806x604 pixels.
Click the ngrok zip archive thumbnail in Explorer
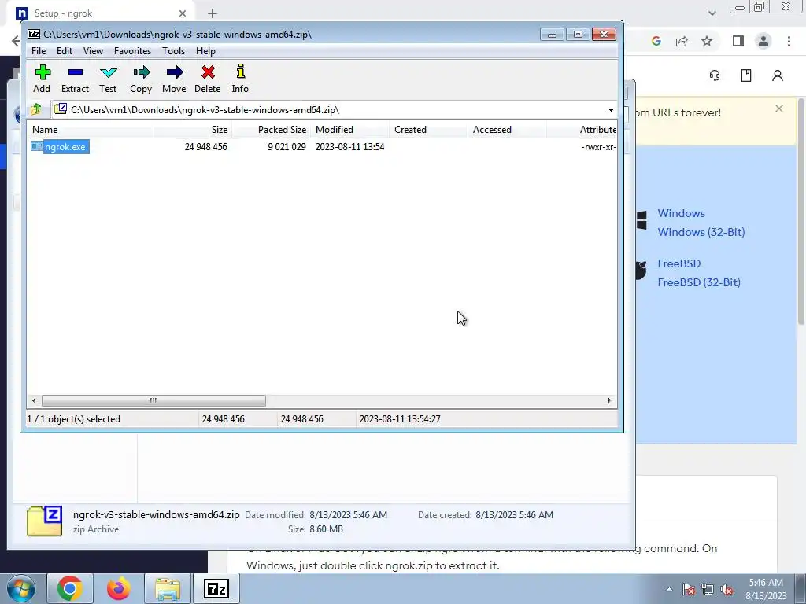click(44, 521)
